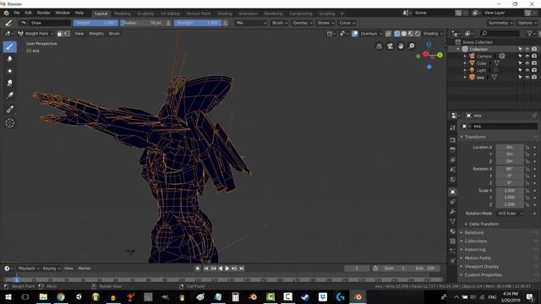Switch to camera view icon
The height and width of the screenshot is (304, 541).
coord(390,46)
